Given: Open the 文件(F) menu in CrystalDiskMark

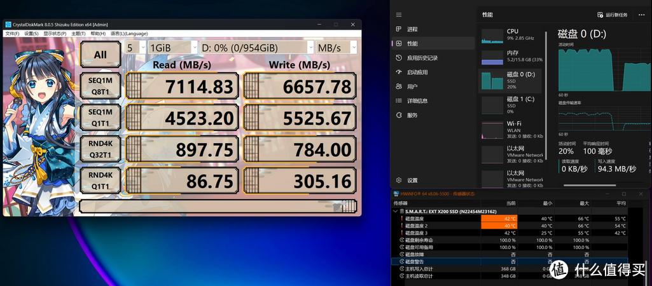Looking at the screenshot, I should click(x=11, y=34).
